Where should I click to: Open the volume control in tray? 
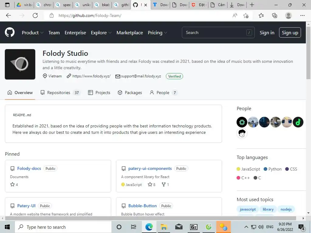point(261,227)
